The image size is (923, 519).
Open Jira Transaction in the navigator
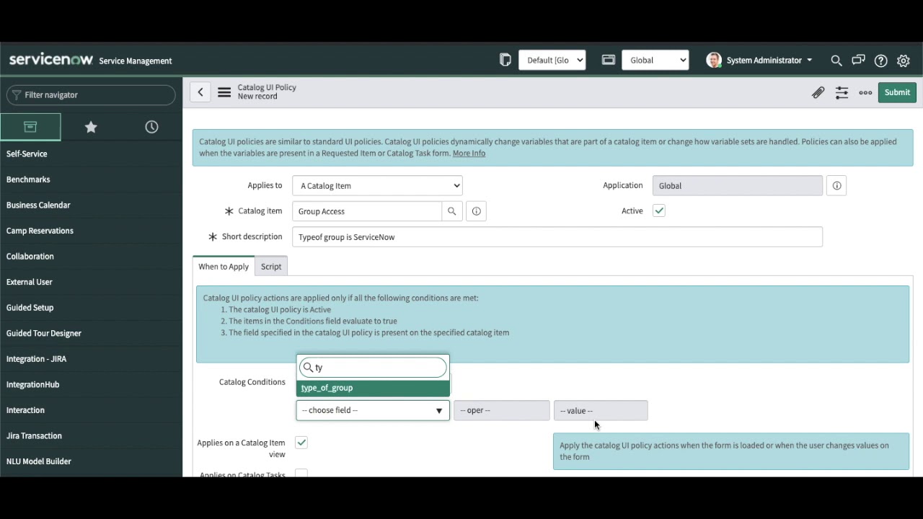34,436
